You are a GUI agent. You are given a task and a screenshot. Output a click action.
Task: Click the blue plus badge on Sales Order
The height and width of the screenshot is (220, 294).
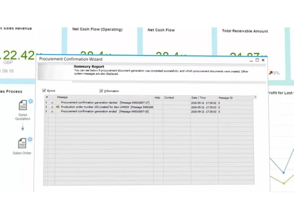tap(30, 139)
